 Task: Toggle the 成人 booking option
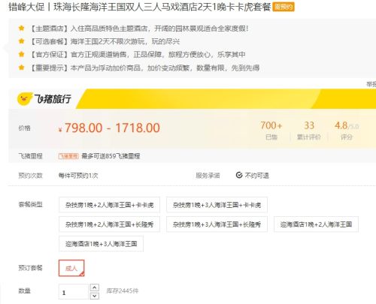[71, 268]
